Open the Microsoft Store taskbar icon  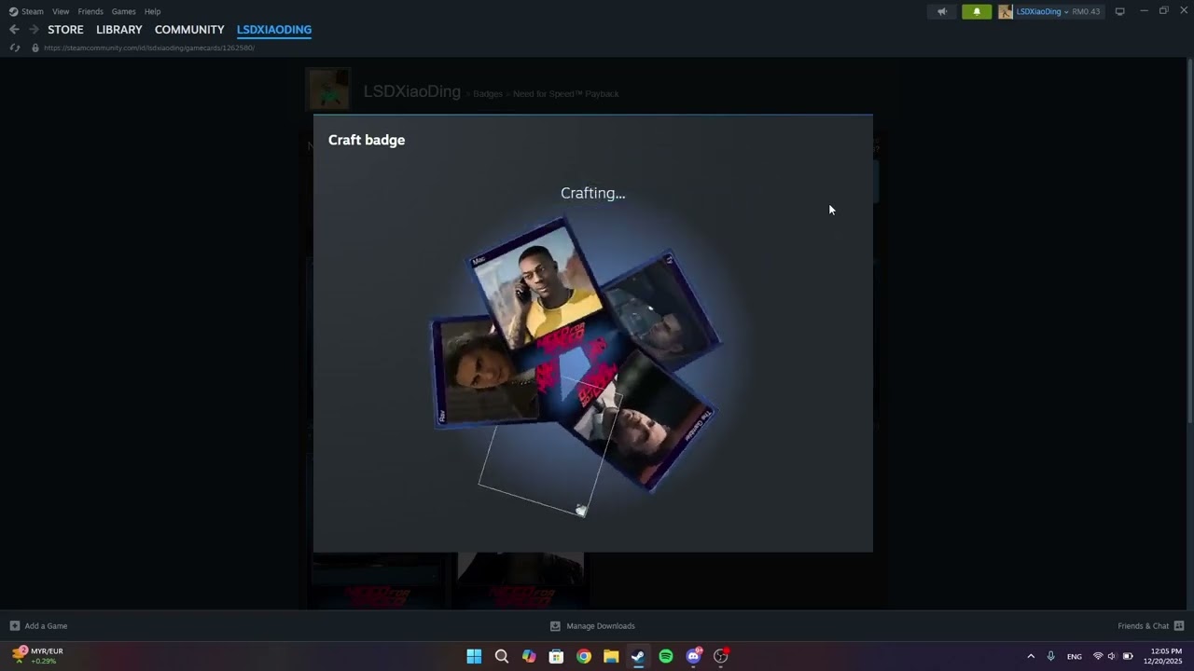(556, 656)
